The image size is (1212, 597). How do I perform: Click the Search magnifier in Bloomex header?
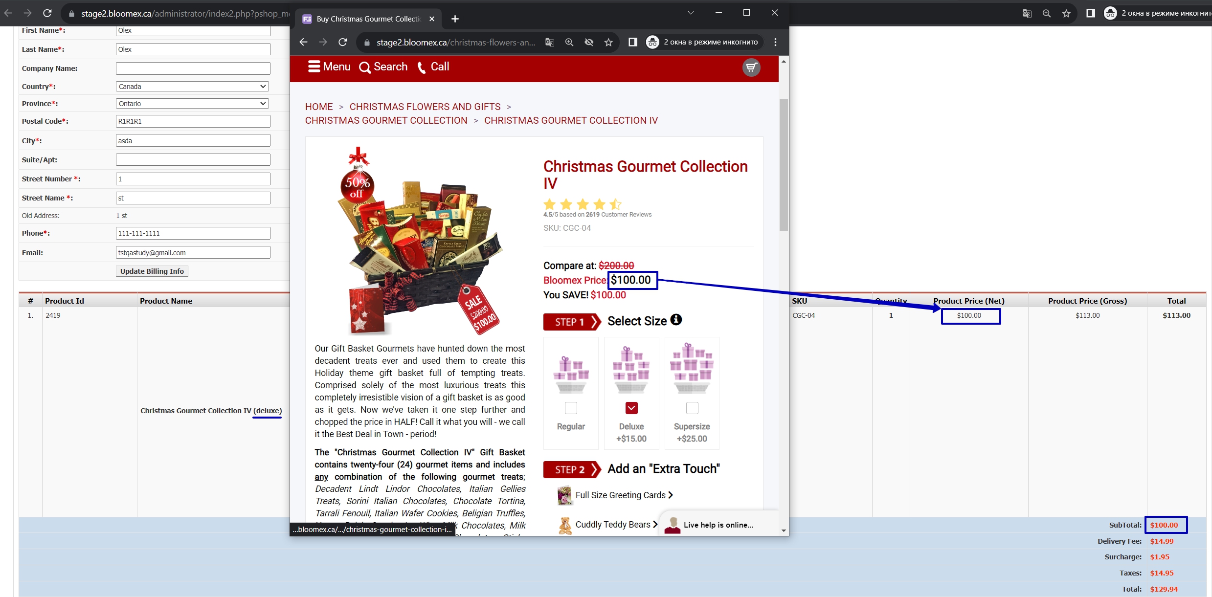coord(383,67)
